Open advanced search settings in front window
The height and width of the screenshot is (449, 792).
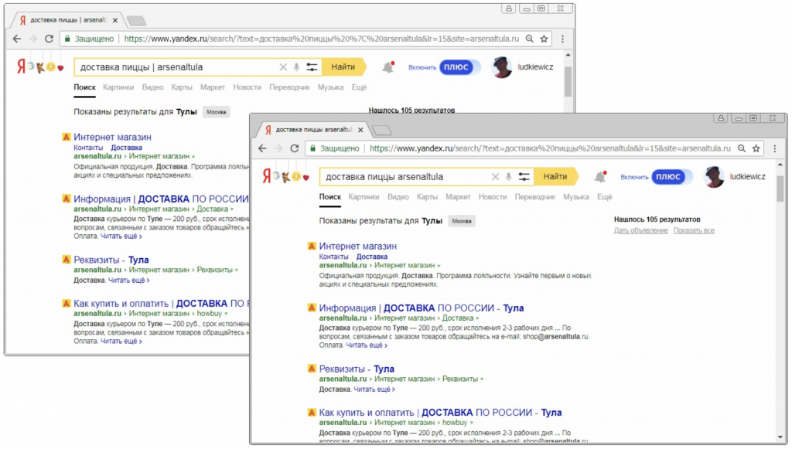click(524, 176)
